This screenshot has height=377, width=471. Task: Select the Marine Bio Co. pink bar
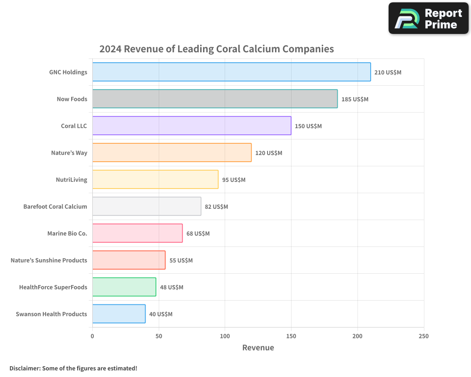(137, 233)
